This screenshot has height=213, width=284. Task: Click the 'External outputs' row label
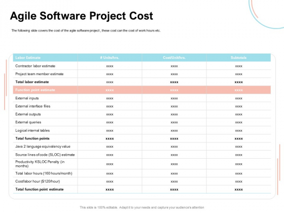tap(28, 114)
